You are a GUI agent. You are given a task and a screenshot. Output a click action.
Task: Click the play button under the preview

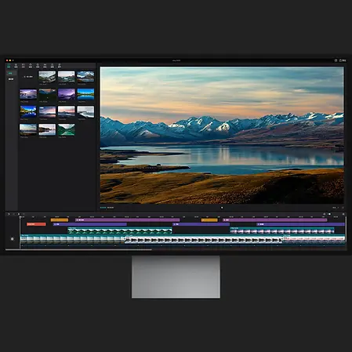[x=222, y=208]
